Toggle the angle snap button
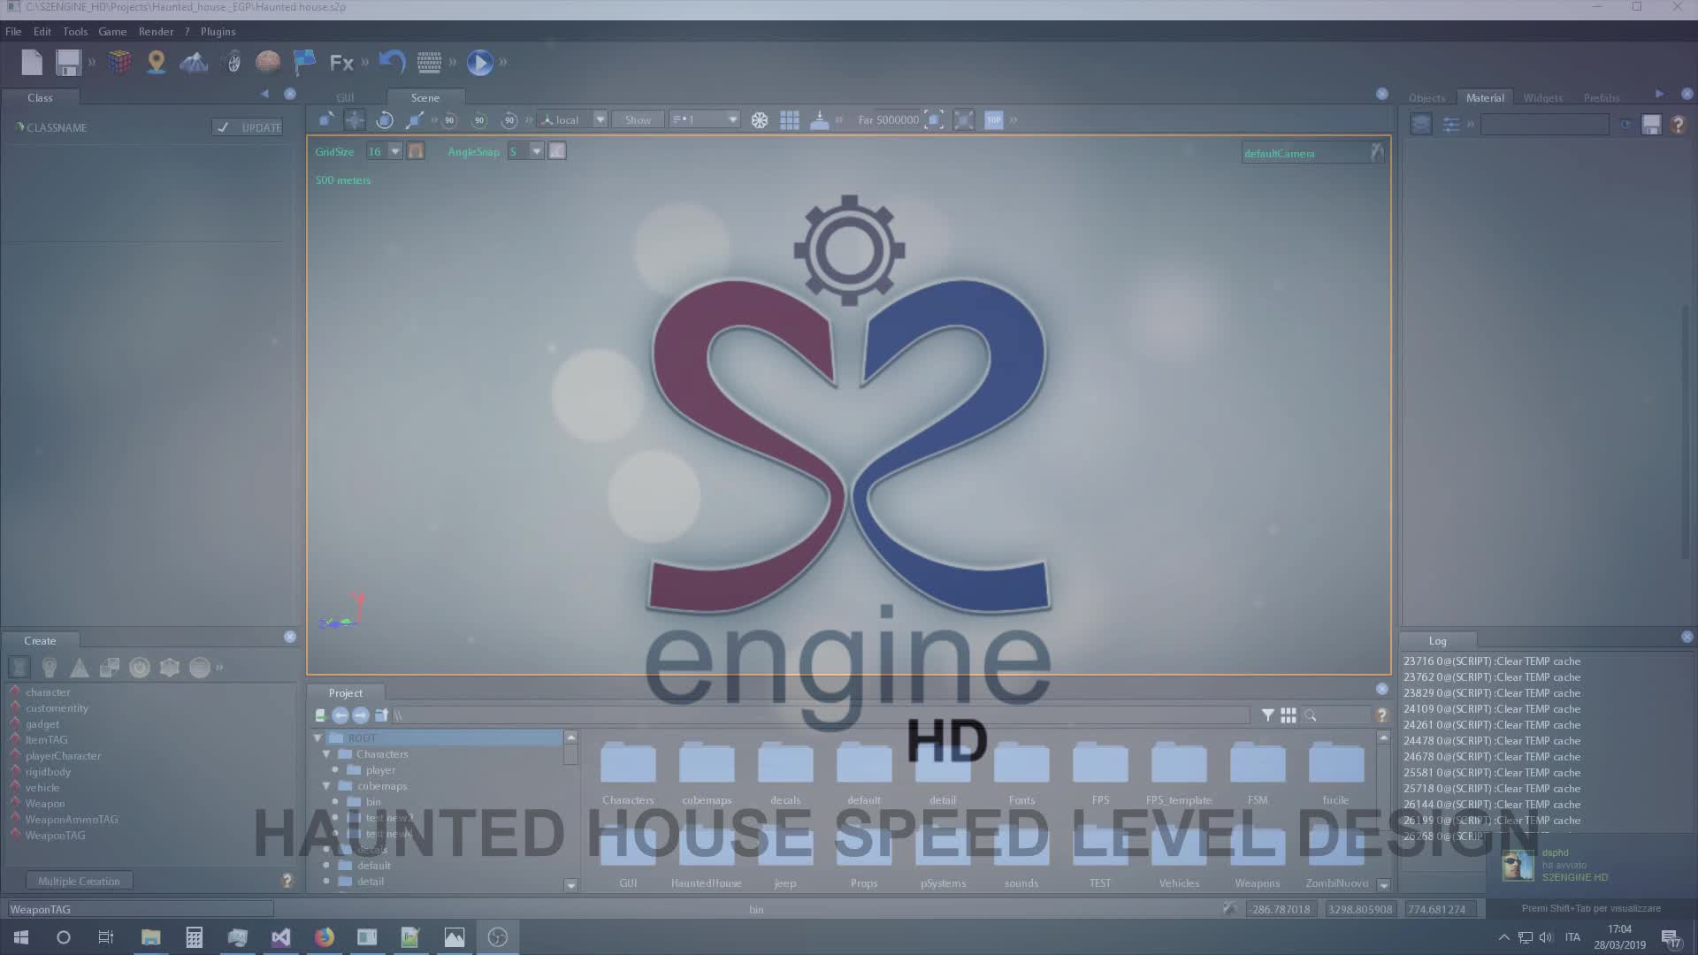Screen dimensions: 1698x955 coord(557,151)
